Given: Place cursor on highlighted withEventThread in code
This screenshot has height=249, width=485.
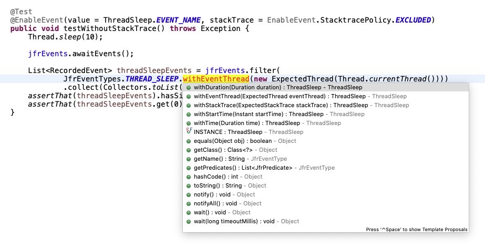Looking at the screenshot, I should tap(216, 79).
